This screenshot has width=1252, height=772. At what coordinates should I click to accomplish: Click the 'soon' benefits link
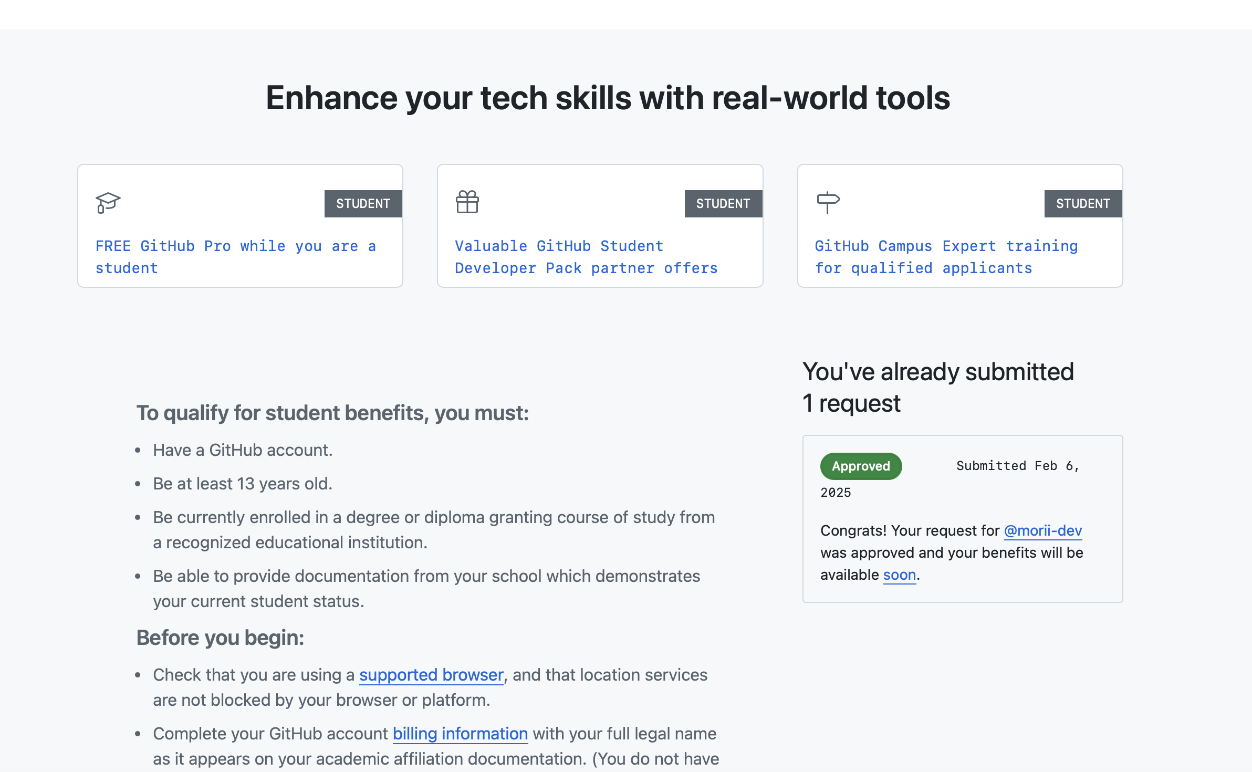(x=899, y=575)
